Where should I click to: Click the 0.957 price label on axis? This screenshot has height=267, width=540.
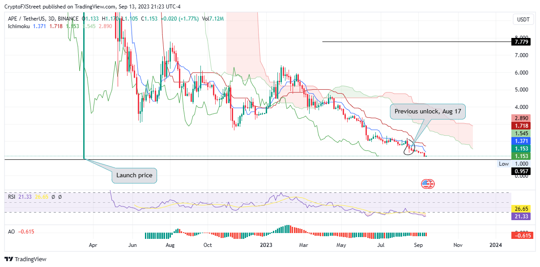[x=521, y=171]
